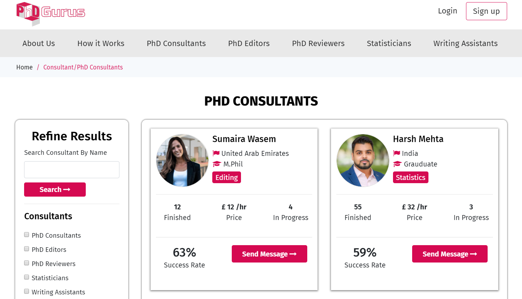Open Harsh Mehta's profile photo
This screenshot has height=299, width=522.
coord(363,160)
